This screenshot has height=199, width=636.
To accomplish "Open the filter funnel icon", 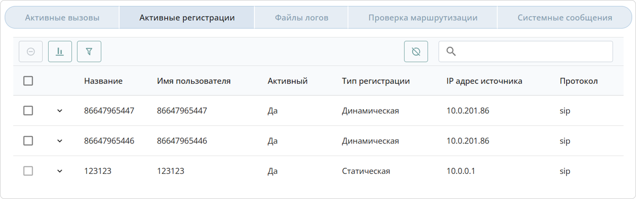I will (89, 51).
